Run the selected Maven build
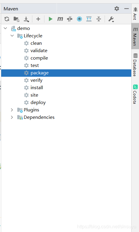139x232 pixels. click(x=50, y=19)
